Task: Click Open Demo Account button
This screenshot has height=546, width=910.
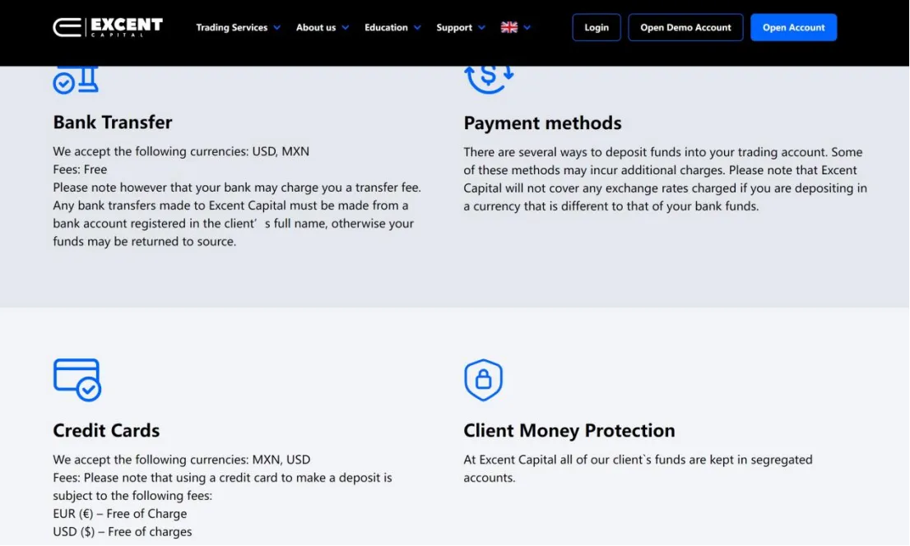Action: point(685,27)
